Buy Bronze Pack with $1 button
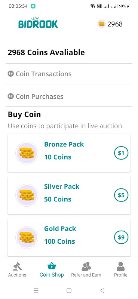This screenshot has width=138, height=299. tap(121, 153)
